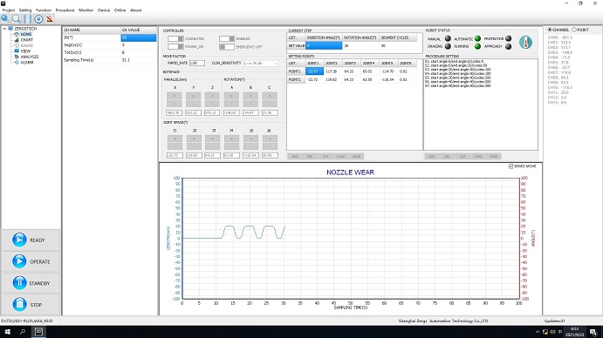Open the Procedure menu
The image size is (603, 338).
[65, 10]
